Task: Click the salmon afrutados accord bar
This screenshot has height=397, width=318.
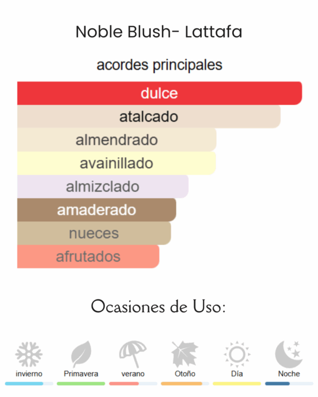Action: coord(89,257)
